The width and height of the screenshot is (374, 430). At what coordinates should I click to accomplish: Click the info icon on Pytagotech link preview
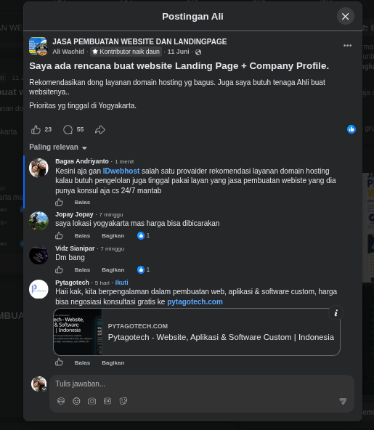[336, 312]
